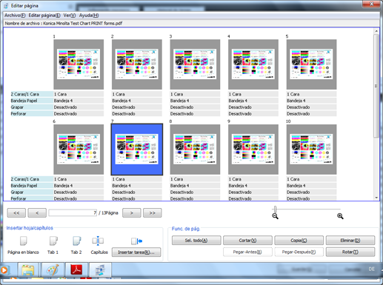Click first row 'Bandeja Papel' label
This screenshot has width=383, height=285.
[x=32, y=101]
